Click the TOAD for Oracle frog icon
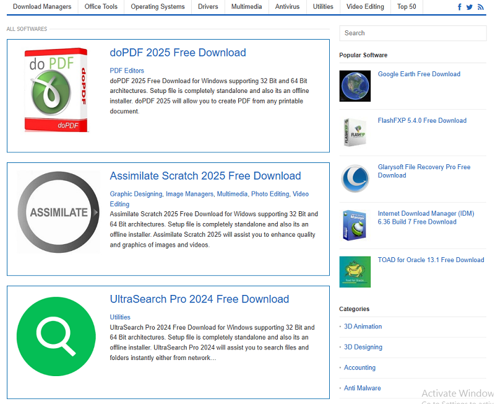Viewport: 495px width, 404px height. pos(355,272)
